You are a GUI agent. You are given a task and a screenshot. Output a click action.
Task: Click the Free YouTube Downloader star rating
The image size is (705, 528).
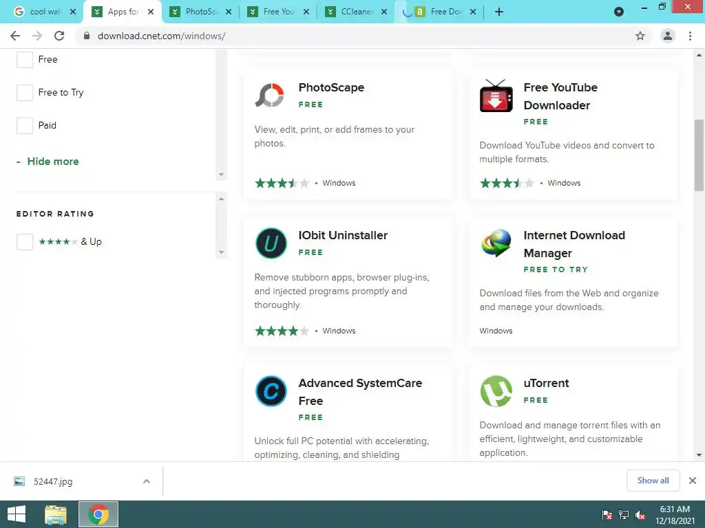point(507,183)
